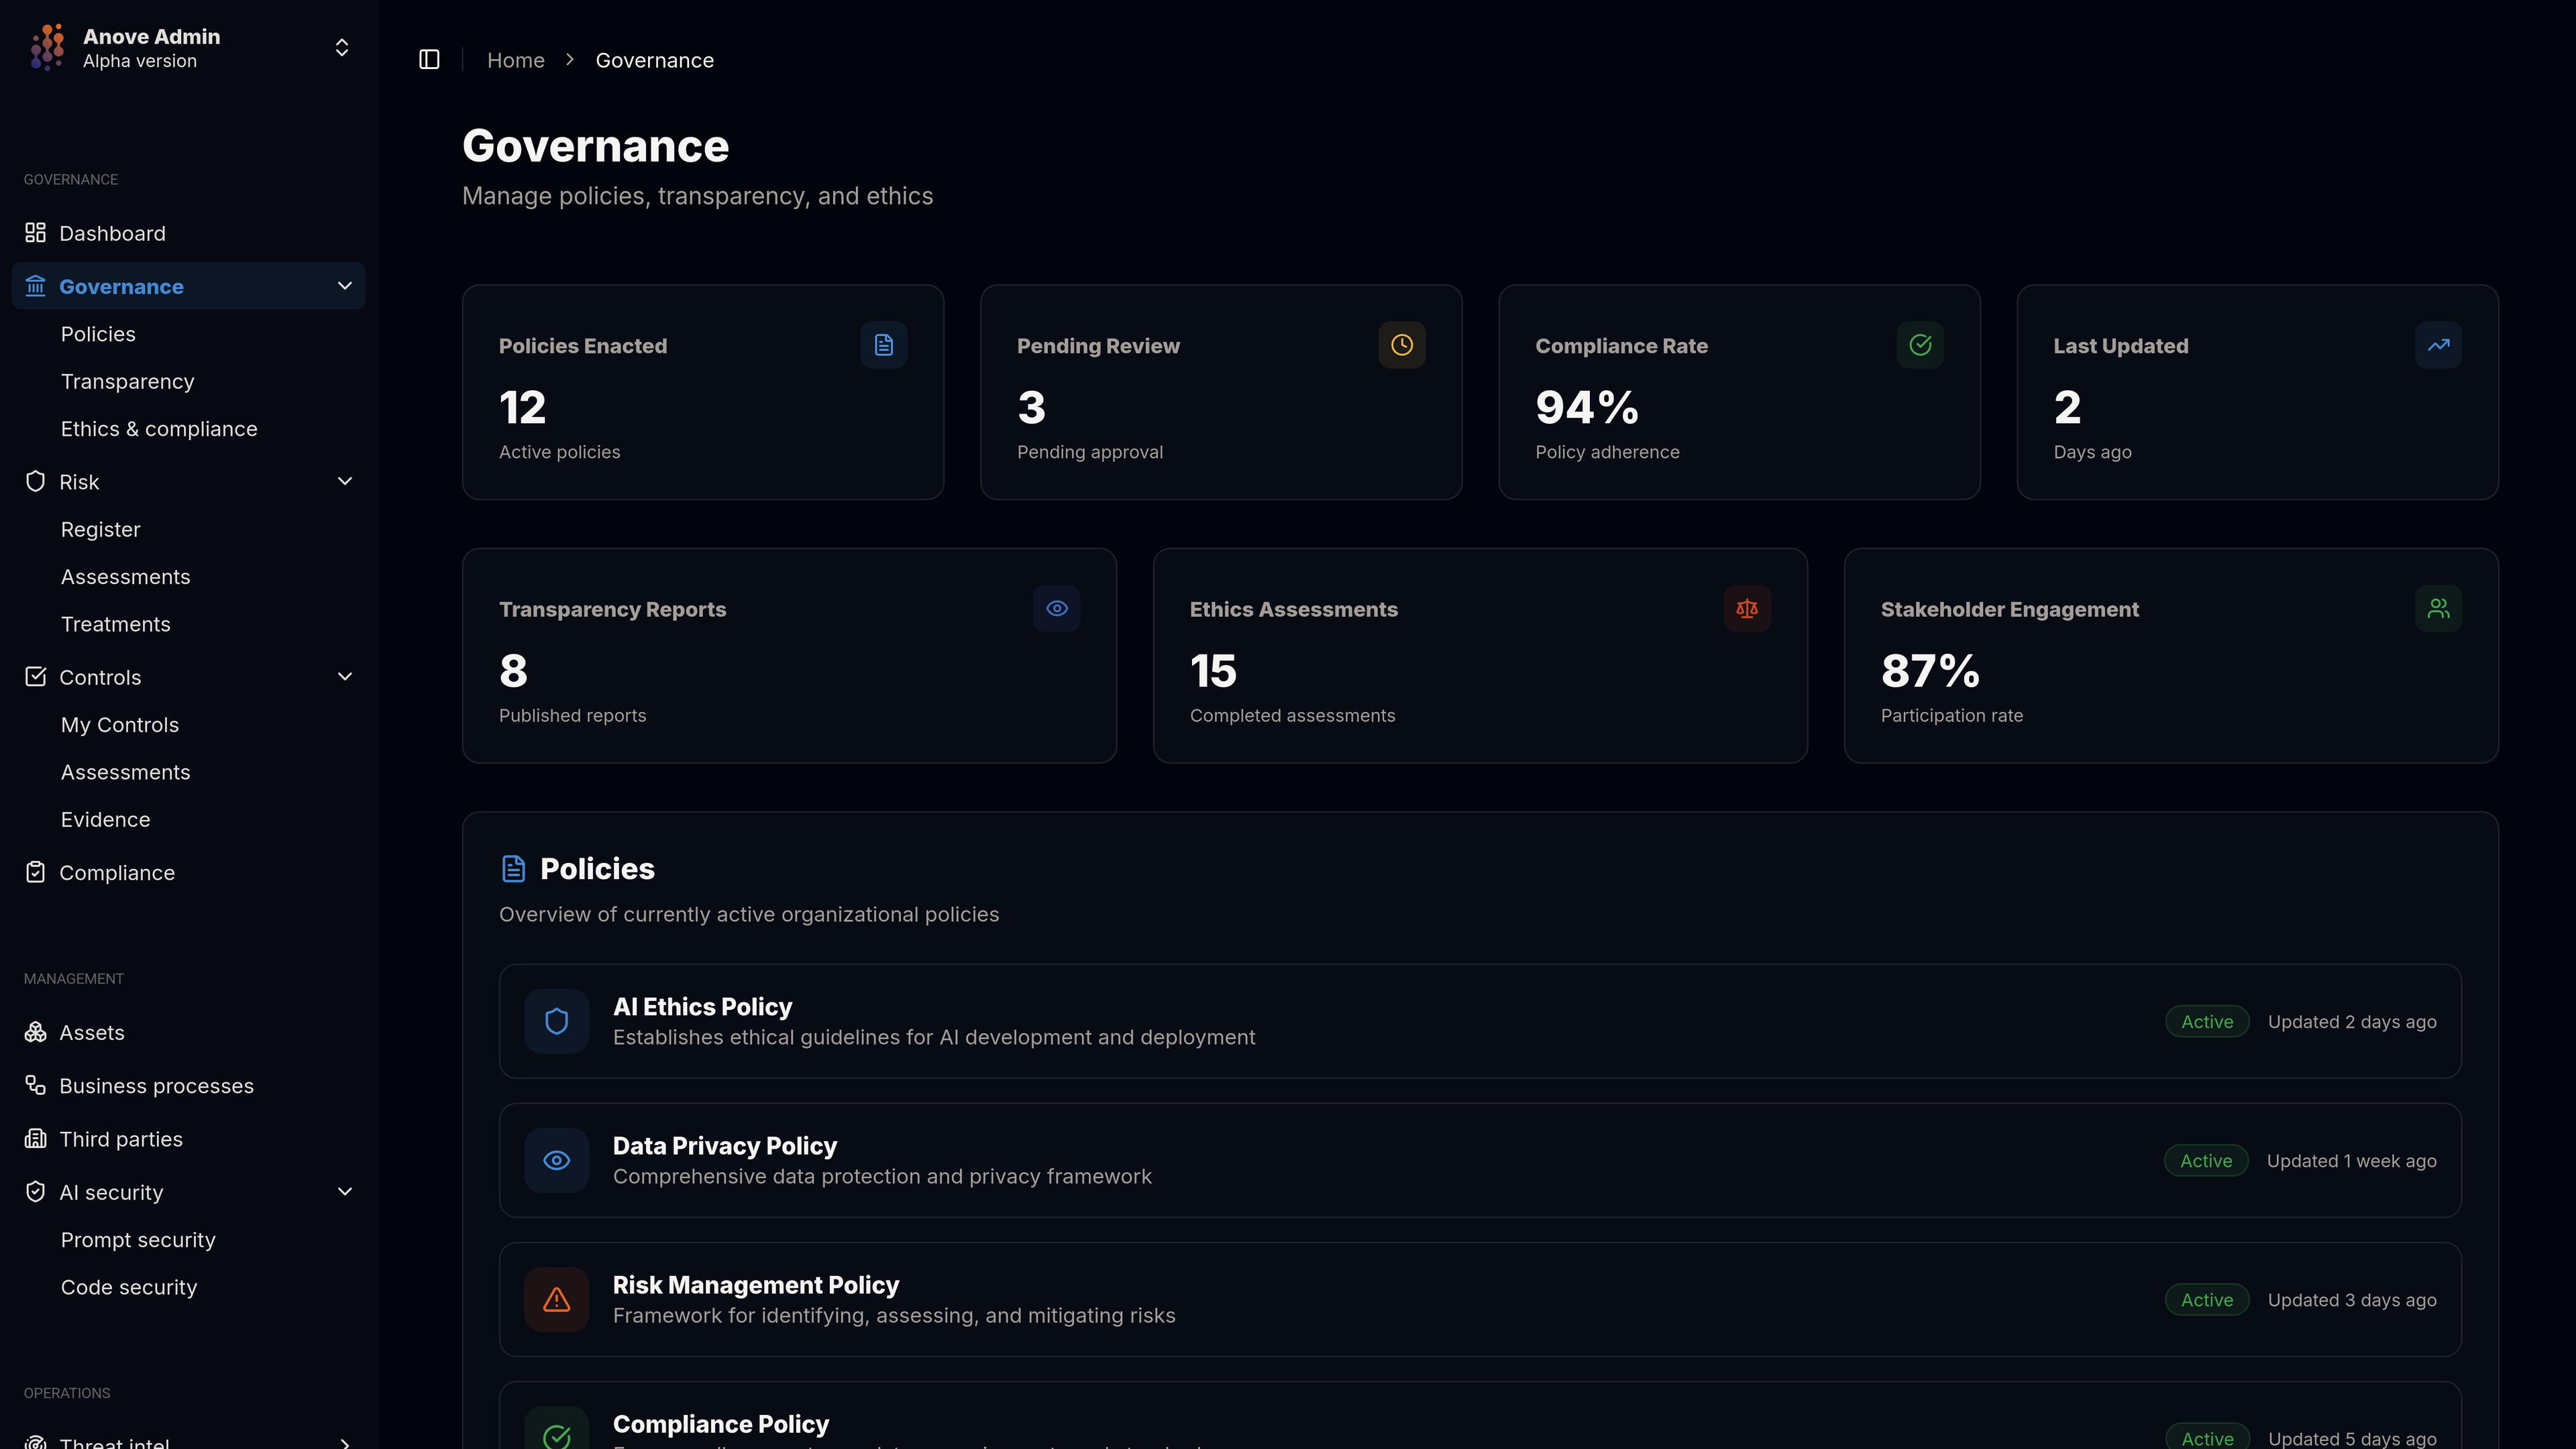This screenshot has height=1449, width=2576.
Task: Click the Risk Management Policy warning icon
Action: [557, 1299]
